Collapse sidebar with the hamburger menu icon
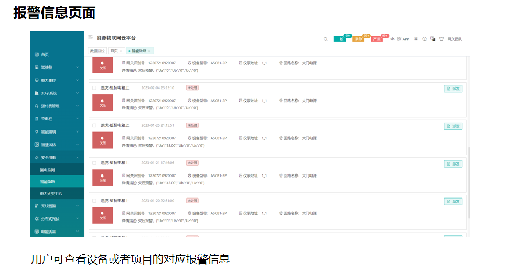The width and height of the screenshot is (517, 275). 90,38
